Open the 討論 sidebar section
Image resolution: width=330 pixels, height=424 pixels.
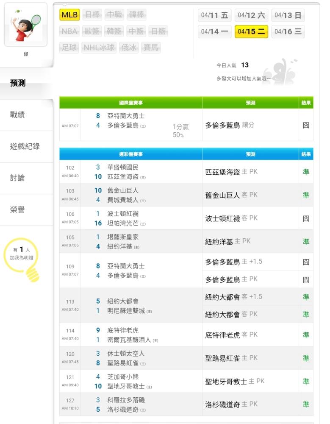pos(26,178)
